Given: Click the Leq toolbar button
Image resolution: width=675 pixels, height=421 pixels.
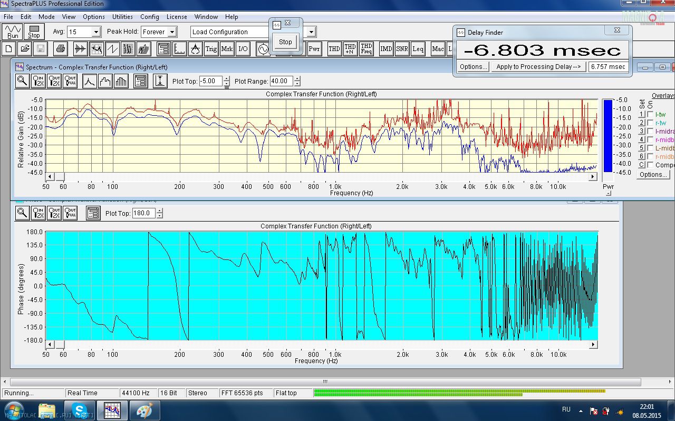Looking at the screenshot, I should (418, 49).
